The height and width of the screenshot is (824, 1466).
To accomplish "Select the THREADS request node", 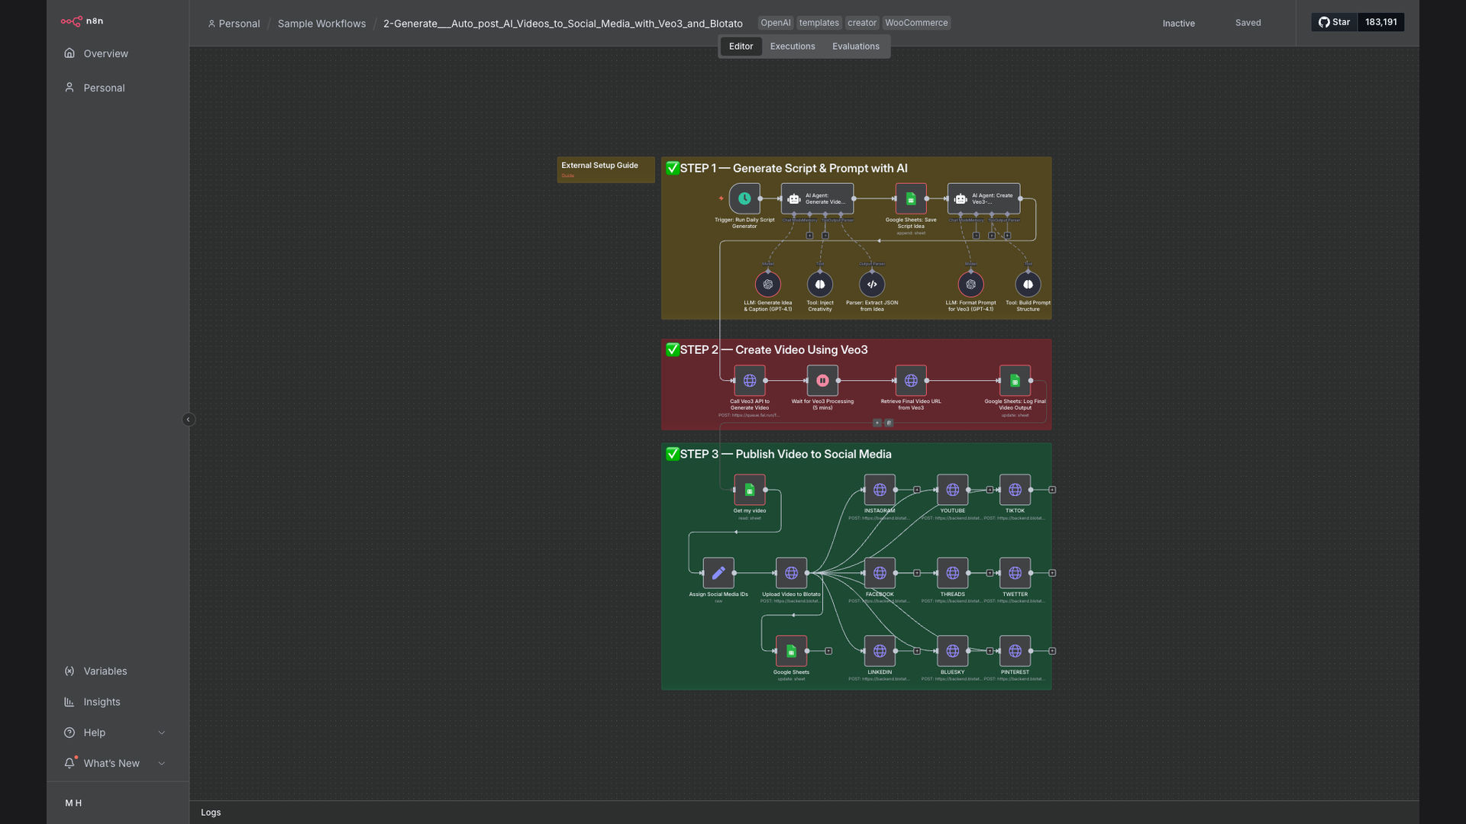I will pos(953,572).
